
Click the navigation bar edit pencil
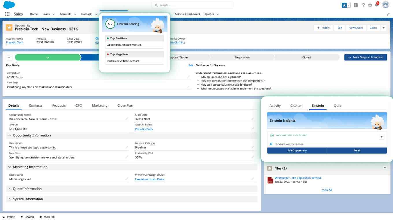click(388, 14)
